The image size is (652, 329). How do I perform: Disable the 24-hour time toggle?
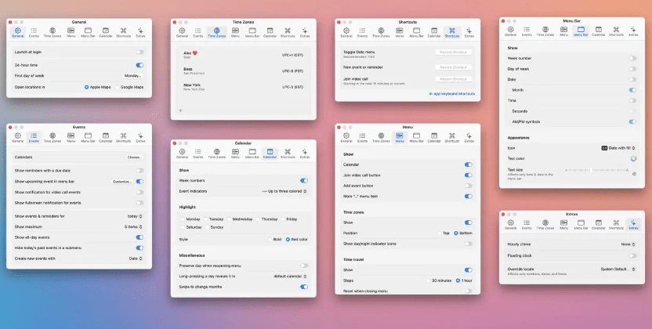tap(139, 65)
